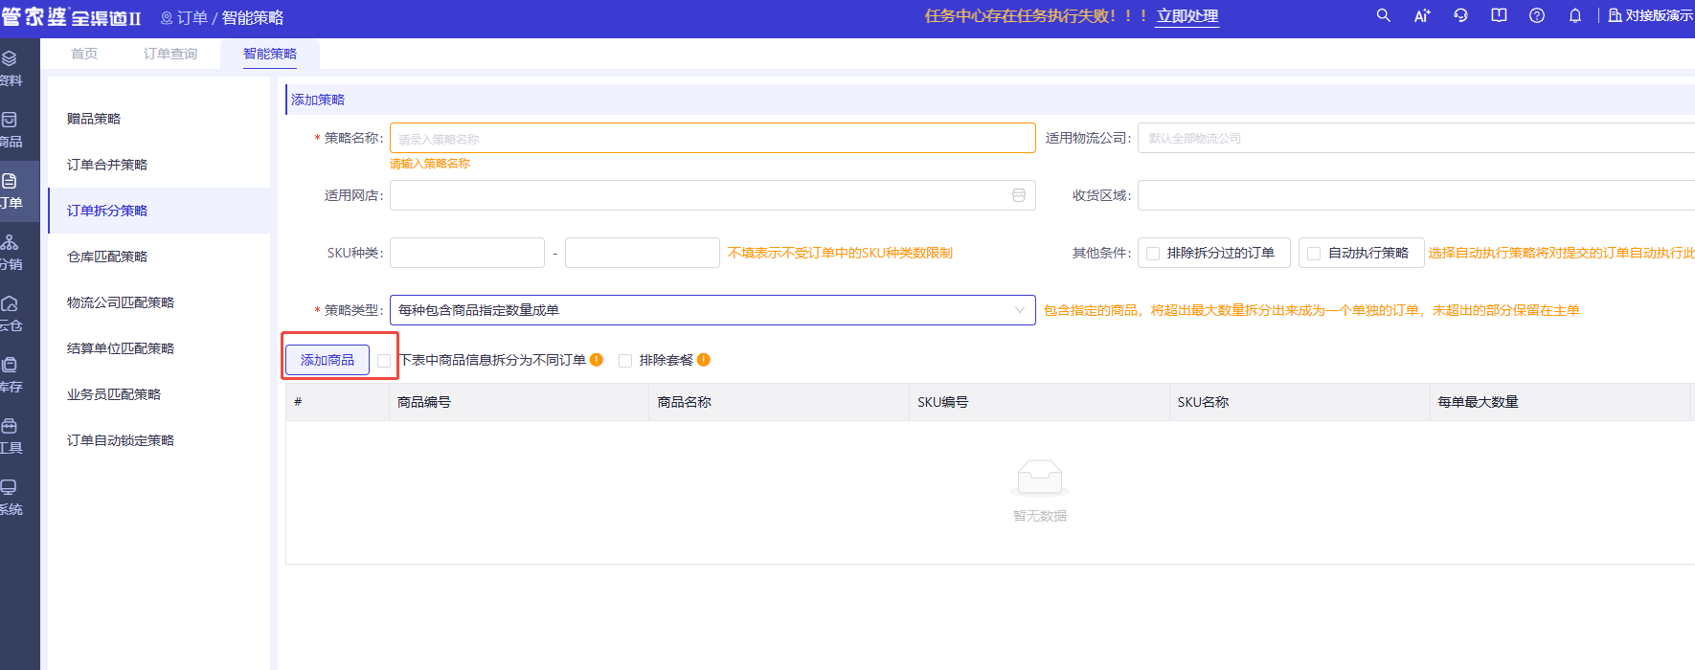Select 订单拆分策略 in strategy menu
1695x670 pixels.
tap(159, 211)
